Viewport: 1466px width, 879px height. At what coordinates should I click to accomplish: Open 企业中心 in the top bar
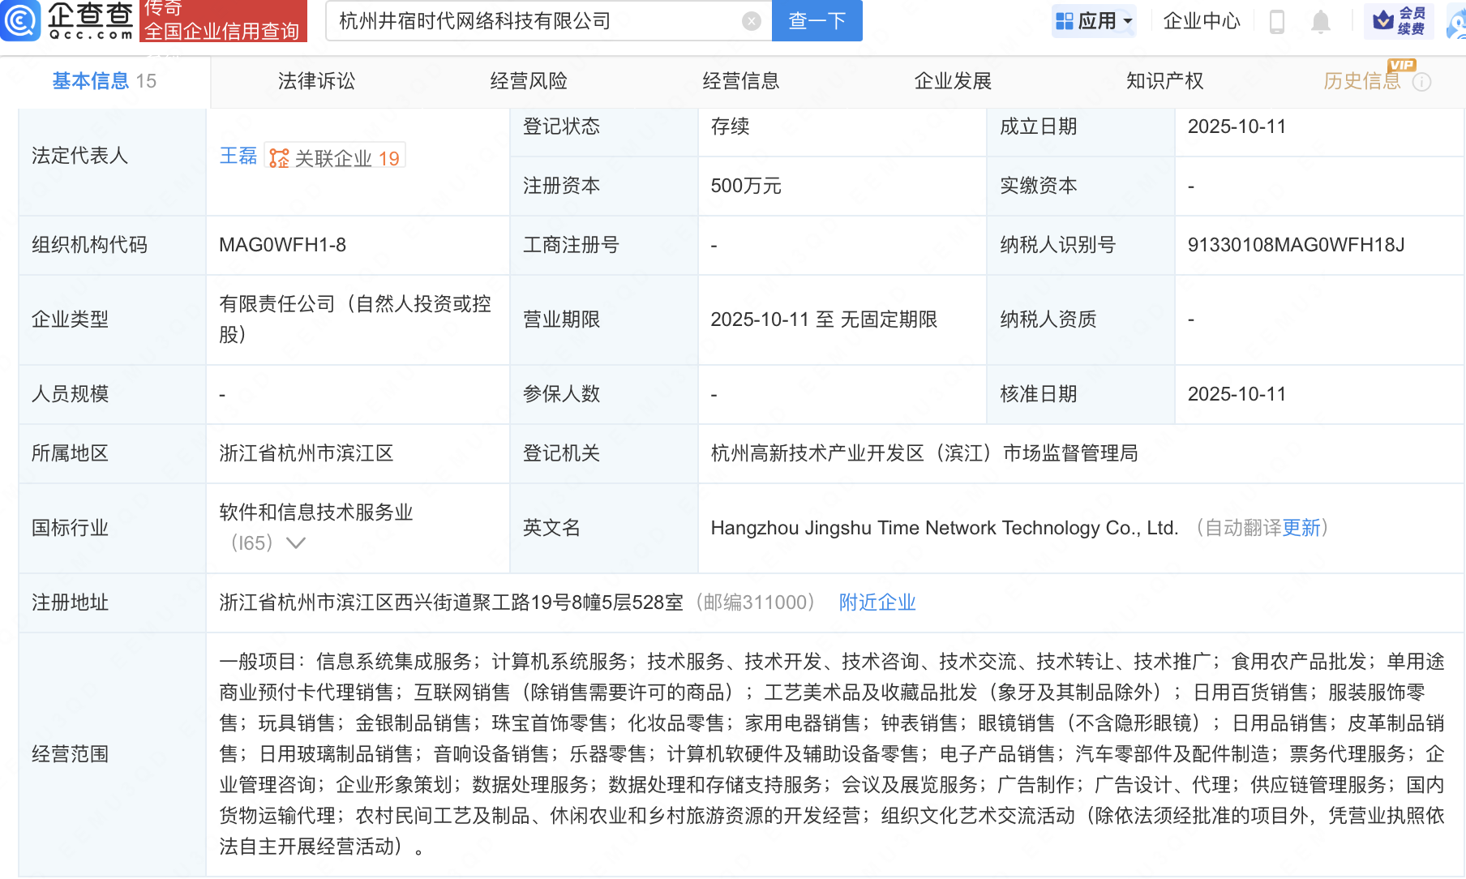pyautogui.click(x=1201, y=21)
